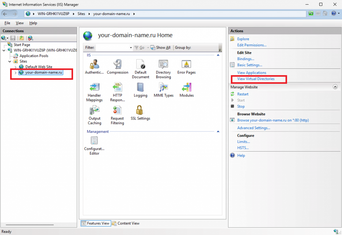Screen dimensions: 342x235
Task: Open the View menu
Action: 20,23
